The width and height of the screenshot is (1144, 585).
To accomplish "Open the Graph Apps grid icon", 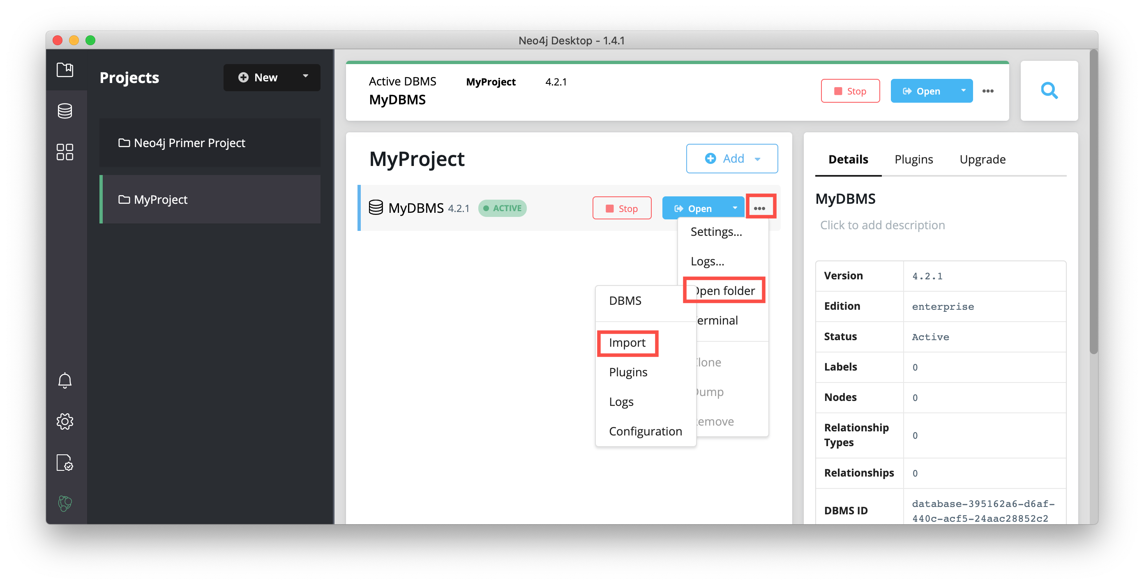I will pos(65,152).
